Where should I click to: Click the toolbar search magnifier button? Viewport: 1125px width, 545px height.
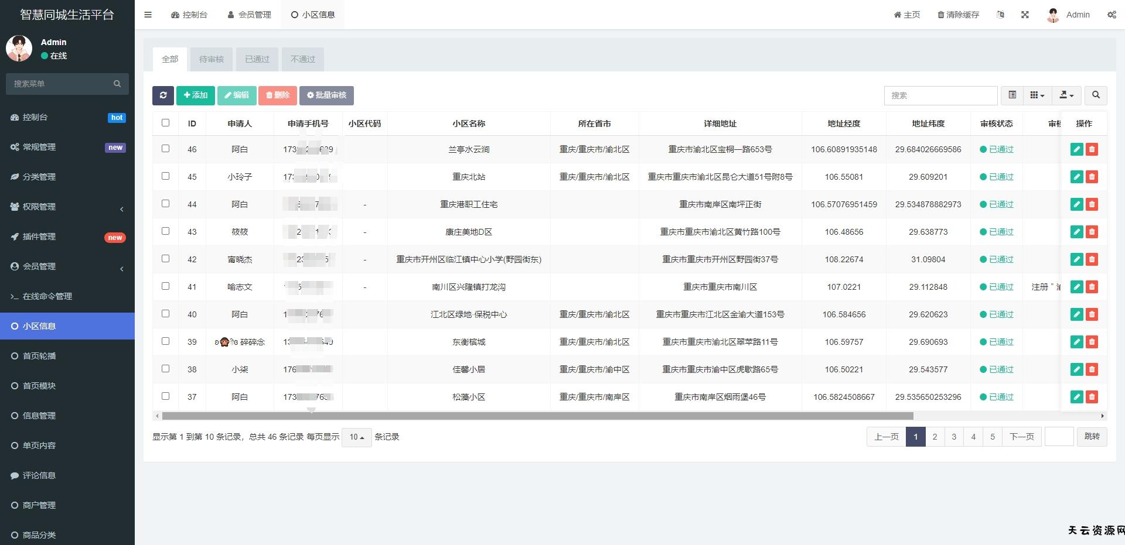point(1096,95)
